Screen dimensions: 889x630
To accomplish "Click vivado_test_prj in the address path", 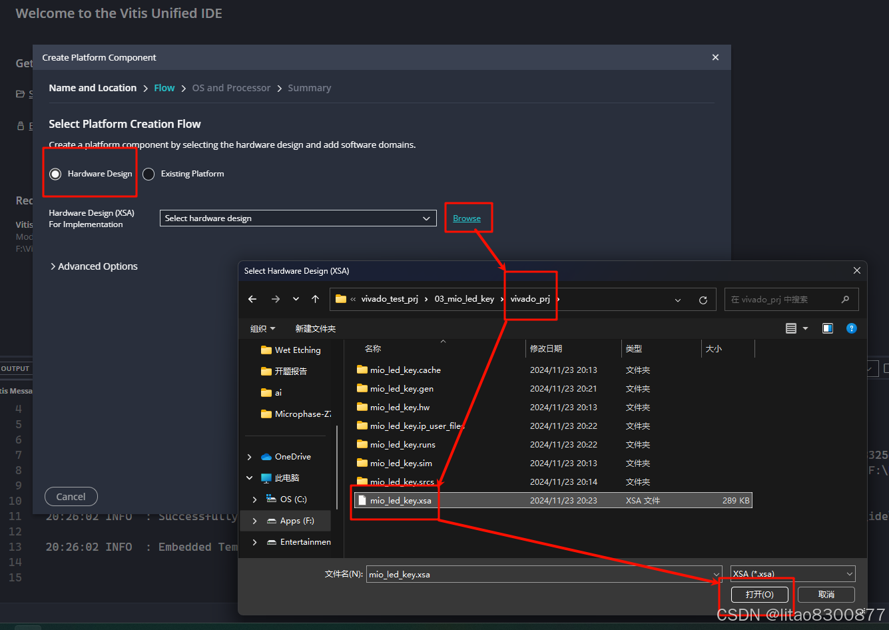I will pos(390,299).
